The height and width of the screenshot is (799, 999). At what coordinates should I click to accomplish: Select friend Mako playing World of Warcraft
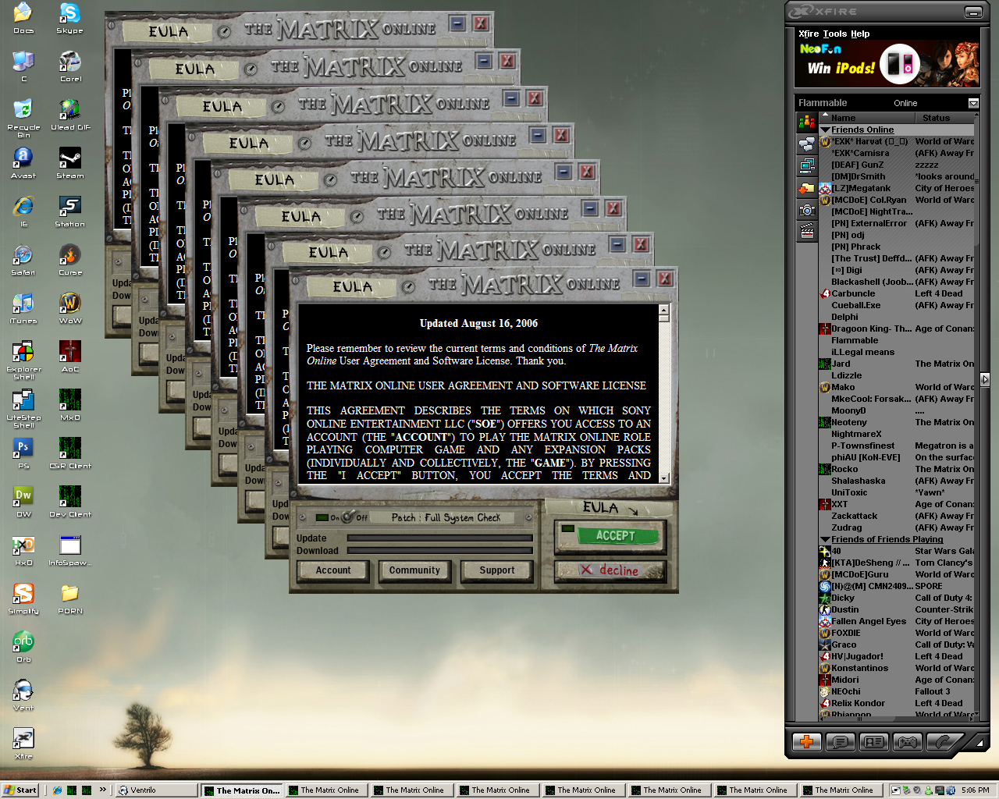click(x=897, y=387)
